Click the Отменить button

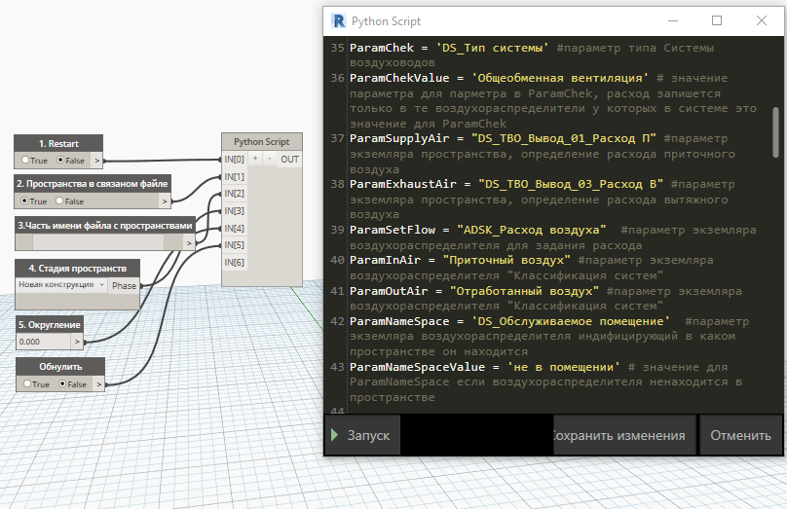click(x=740, y=435)
